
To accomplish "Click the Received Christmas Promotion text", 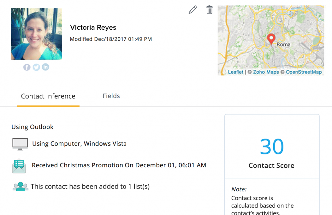I will click(x=119, y=165).
